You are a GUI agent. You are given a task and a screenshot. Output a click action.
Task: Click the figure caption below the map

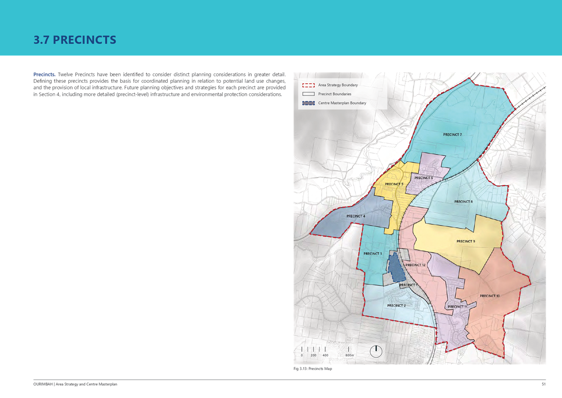(x=313, y=369)
